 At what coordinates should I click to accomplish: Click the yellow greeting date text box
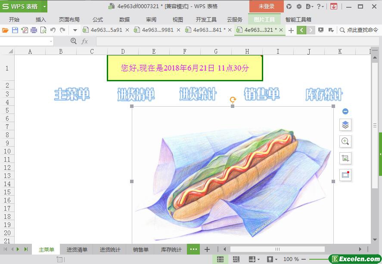(x=185, y=68)
